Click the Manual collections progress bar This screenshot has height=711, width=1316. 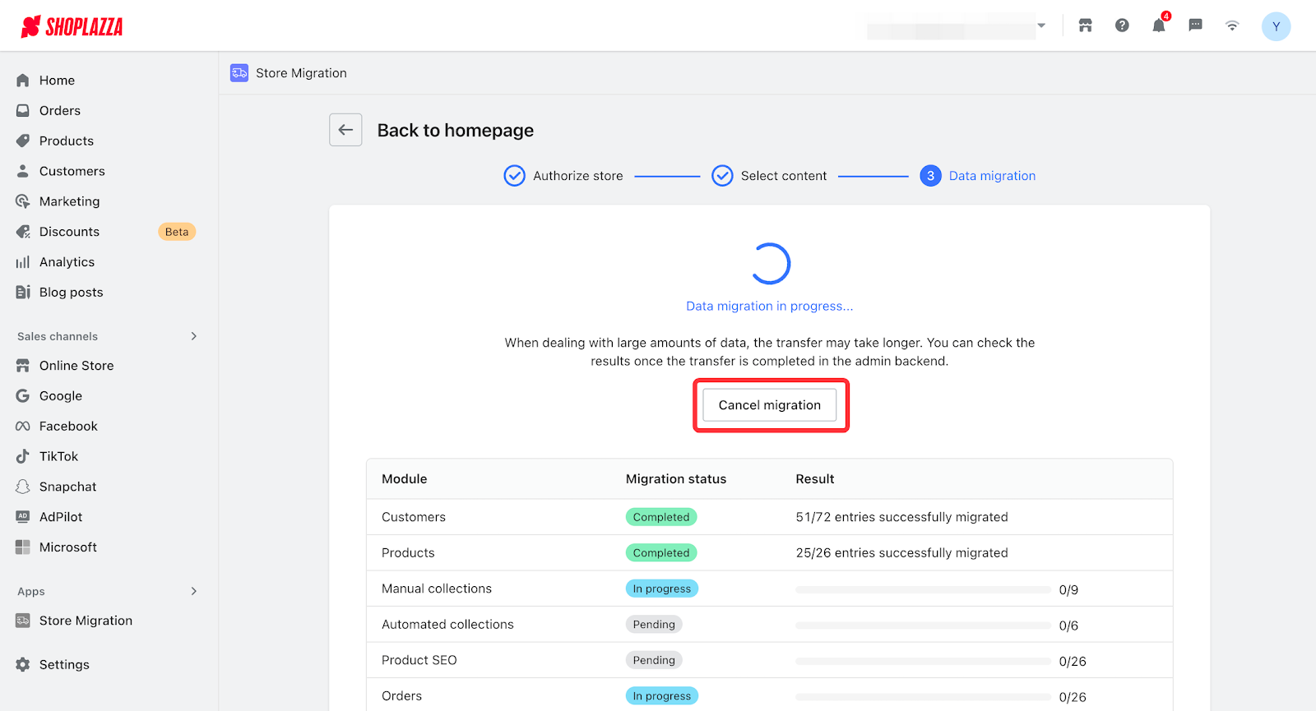click(x=923, y=589)
